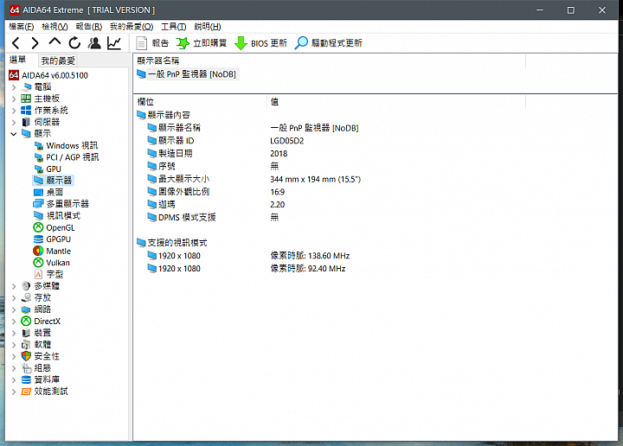
Task: Open the 檔案(F) menu
Action: pyautogui.click(x=22, y=27)
